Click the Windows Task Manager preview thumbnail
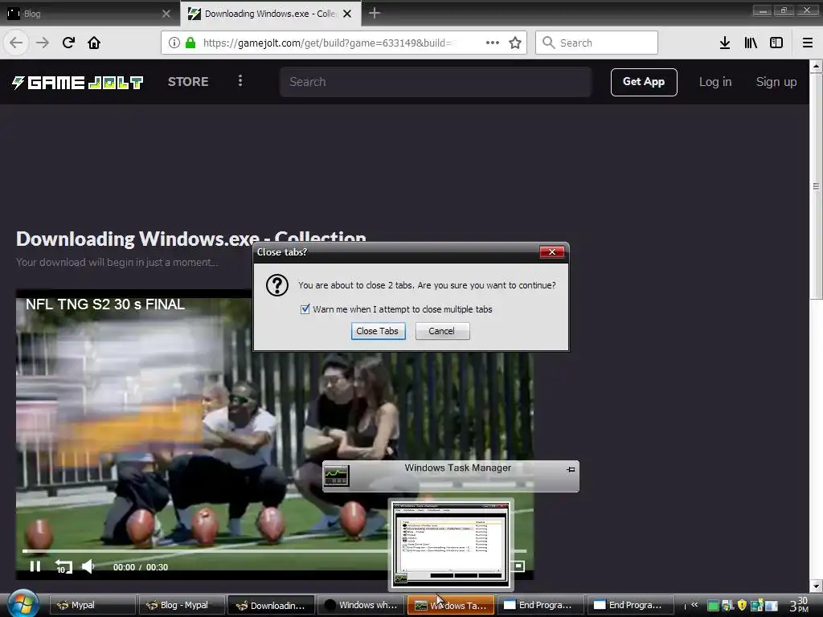Screen dimensions: 823x617 pos(452,544)
